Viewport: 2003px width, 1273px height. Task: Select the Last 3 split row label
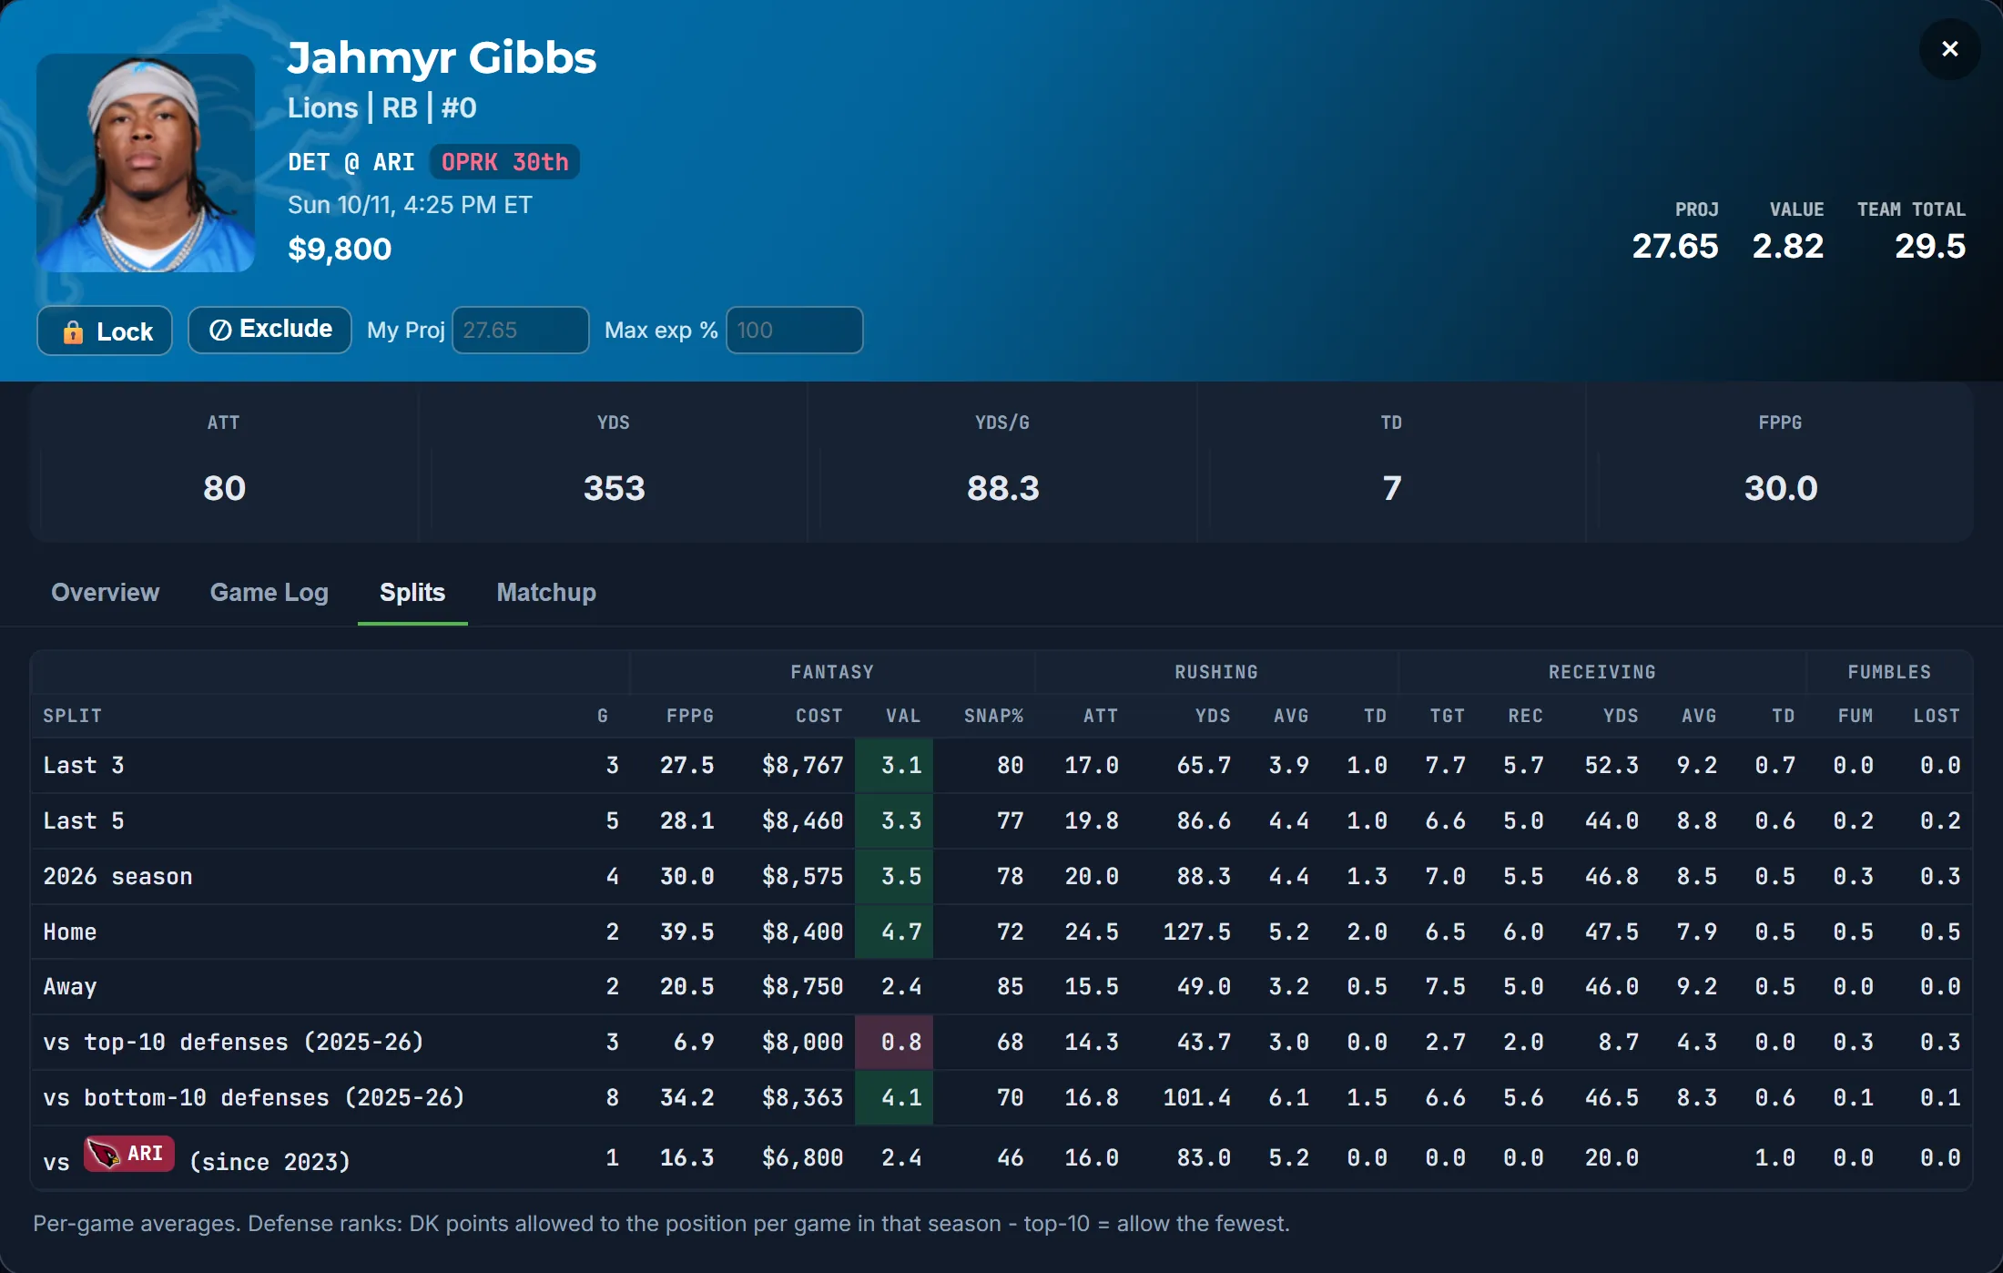click(84, 766)
